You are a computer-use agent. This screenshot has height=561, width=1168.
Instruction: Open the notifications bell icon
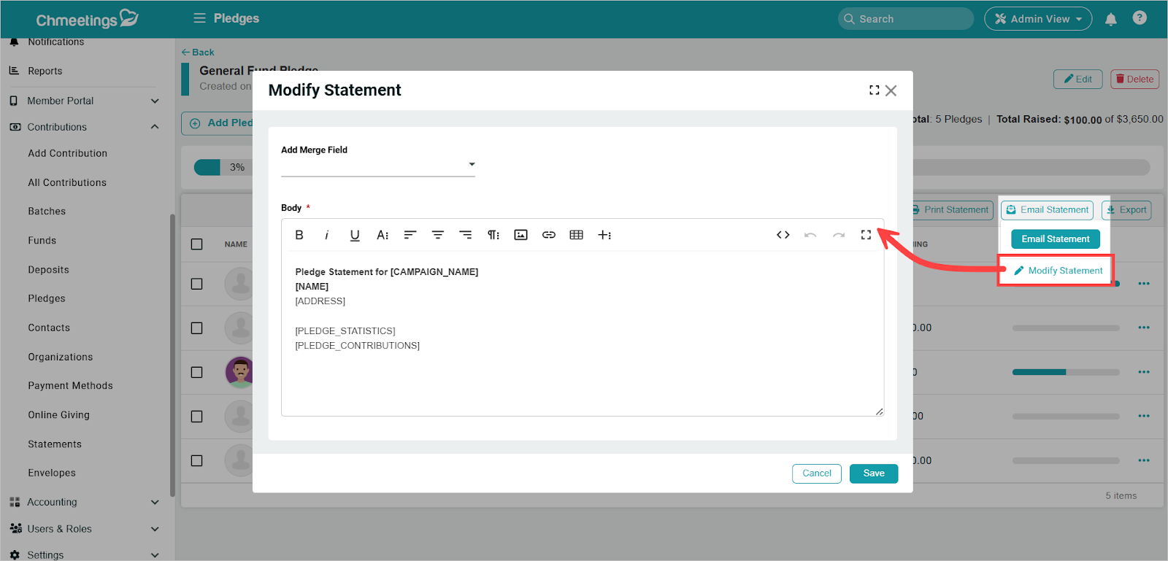point(1110,20)
